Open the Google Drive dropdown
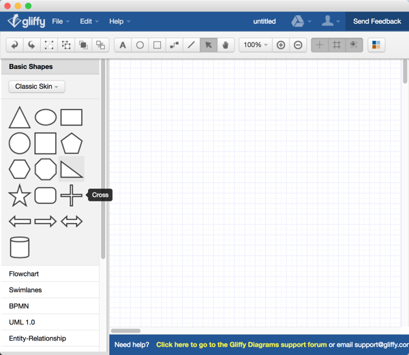The image size is (409, 355). [301, 21]
